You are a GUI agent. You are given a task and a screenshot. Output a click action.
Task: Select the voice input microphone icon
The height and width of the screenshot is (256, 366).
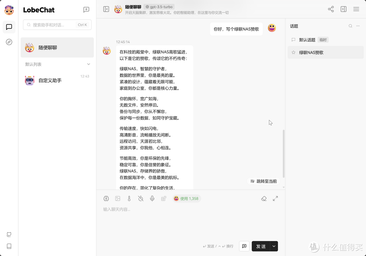tap(152, 198)
